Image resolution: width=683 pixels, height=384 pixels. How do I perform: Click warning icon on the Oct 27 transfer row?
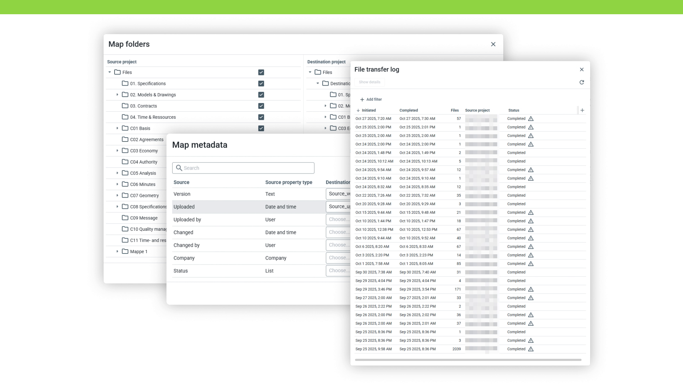pyautogui.click(x=531, y=119)
